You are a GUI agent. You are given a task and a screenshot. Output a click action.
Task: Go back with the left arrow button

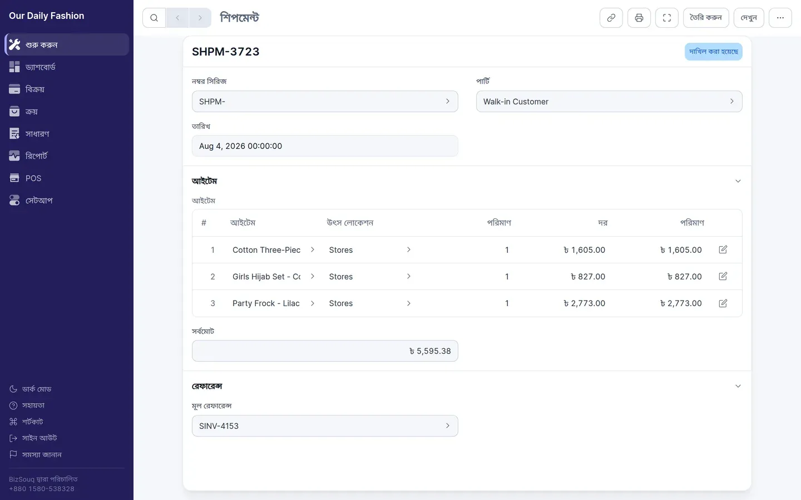(177, 18)
